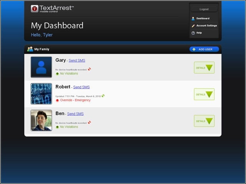
Task: Click the My Family panel title
Action: [42, 49]
